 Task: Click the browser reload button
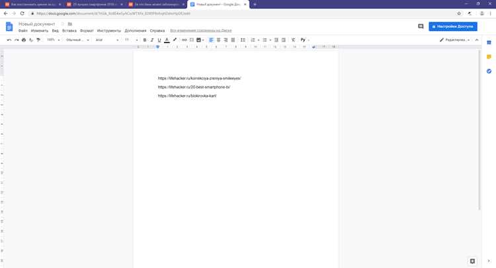22,13
